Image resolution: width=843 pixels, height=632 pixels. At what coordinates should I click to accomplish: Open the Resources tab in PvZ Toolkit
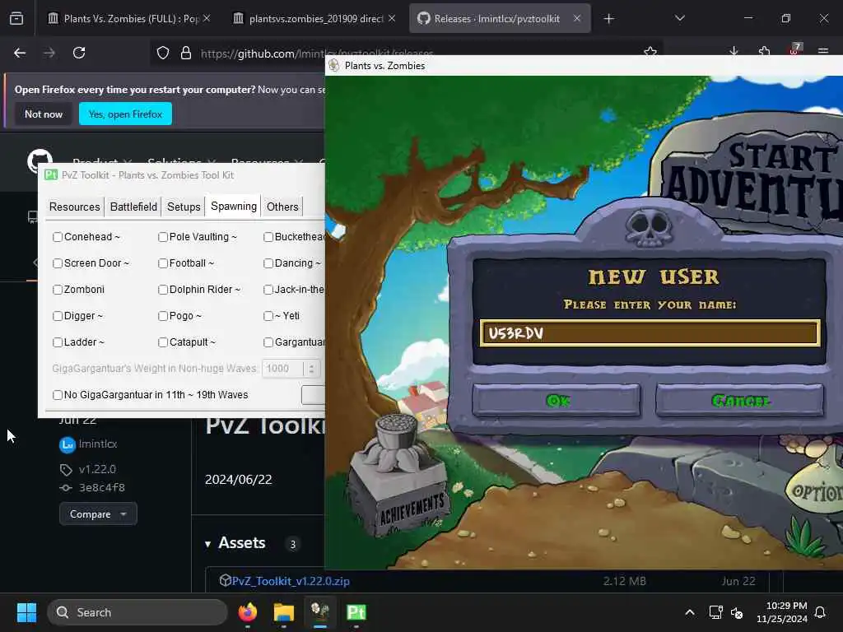(75, 207)
